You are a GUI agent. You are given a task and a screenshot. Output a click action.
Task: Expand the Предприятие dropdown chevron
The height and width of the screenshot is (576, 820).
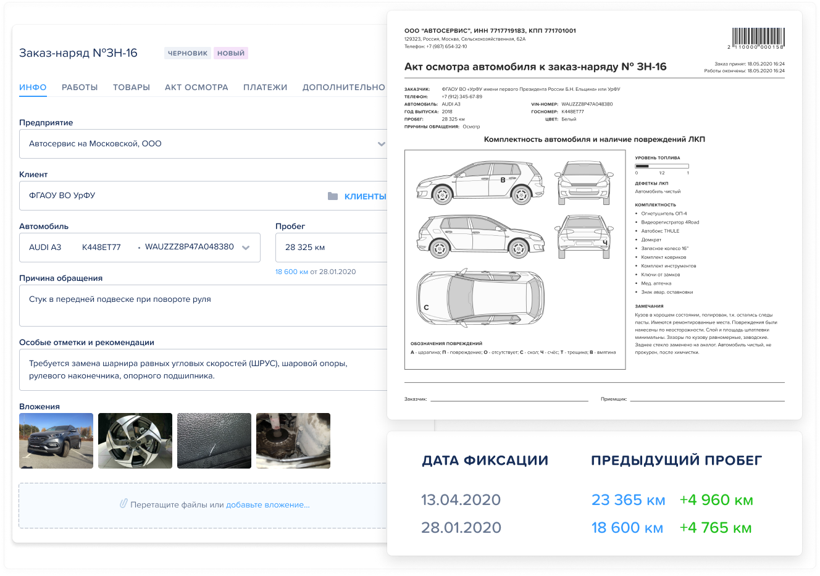382,144
